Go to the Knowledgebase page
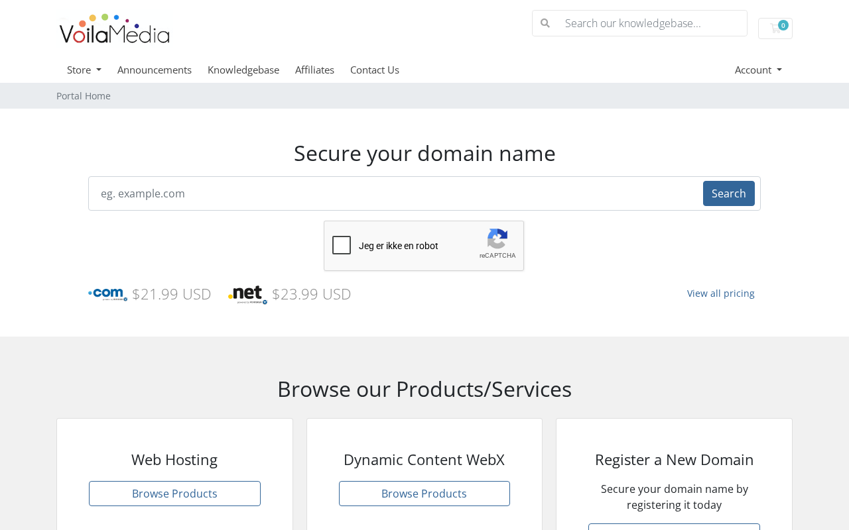 click(243, 70)
